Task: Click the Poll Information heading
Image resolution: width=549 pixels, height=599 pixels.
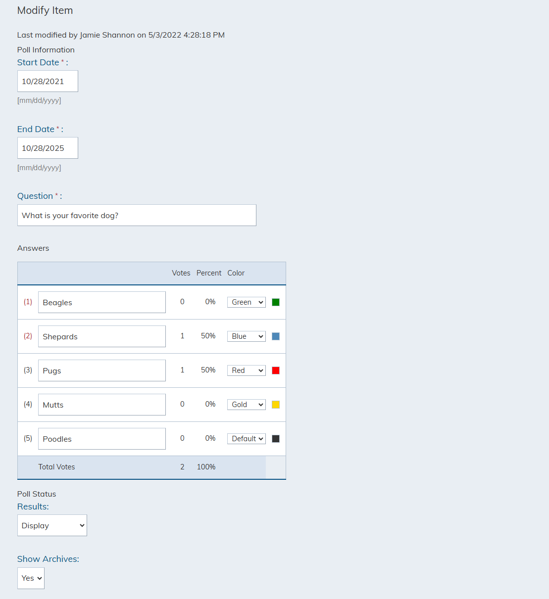Action: pyautogui.click(x=46, y=50)
